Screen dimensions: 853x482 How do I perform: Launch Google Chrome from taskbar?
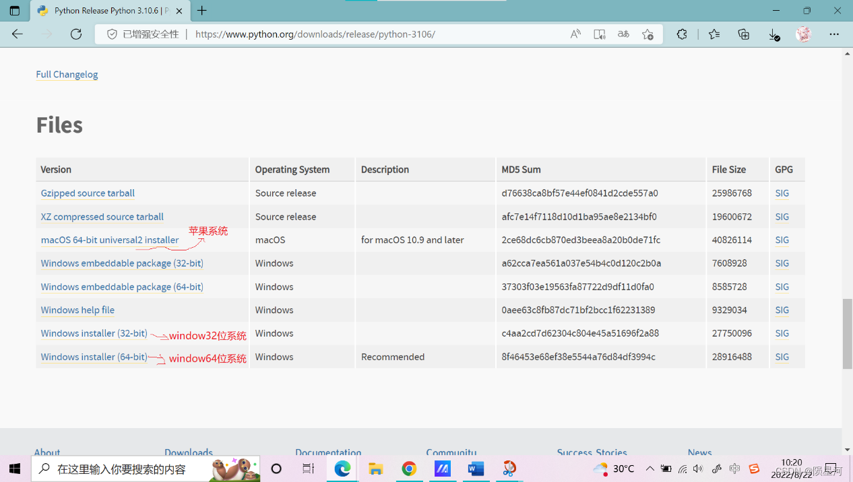click(x=409, y=469)
